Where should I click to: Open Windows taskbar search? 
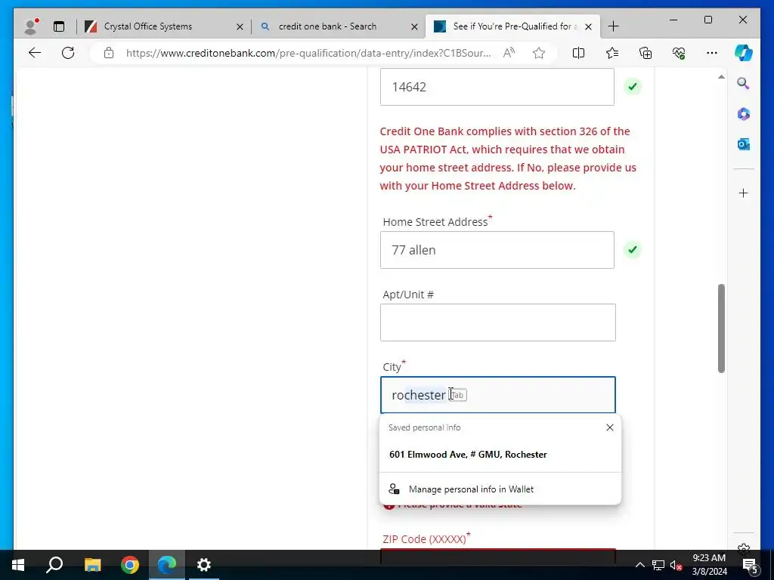[x=54, y=565]
